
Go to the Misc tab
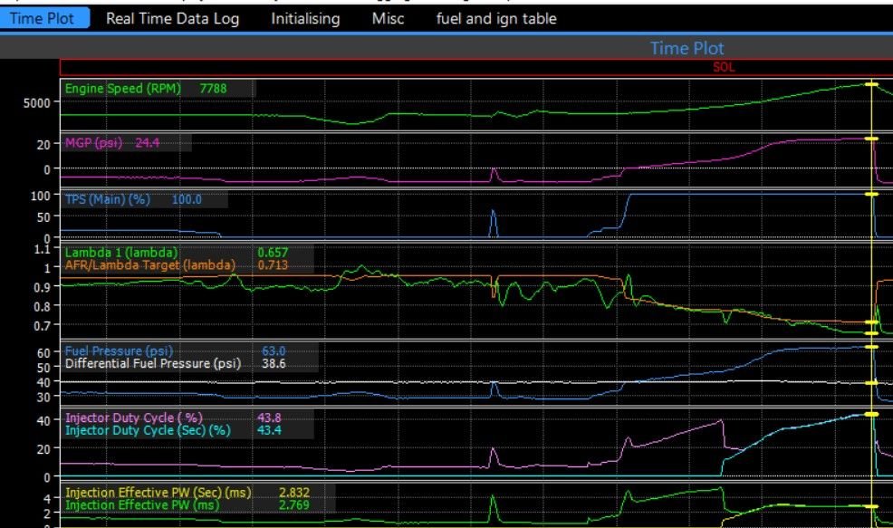[388, 18]
